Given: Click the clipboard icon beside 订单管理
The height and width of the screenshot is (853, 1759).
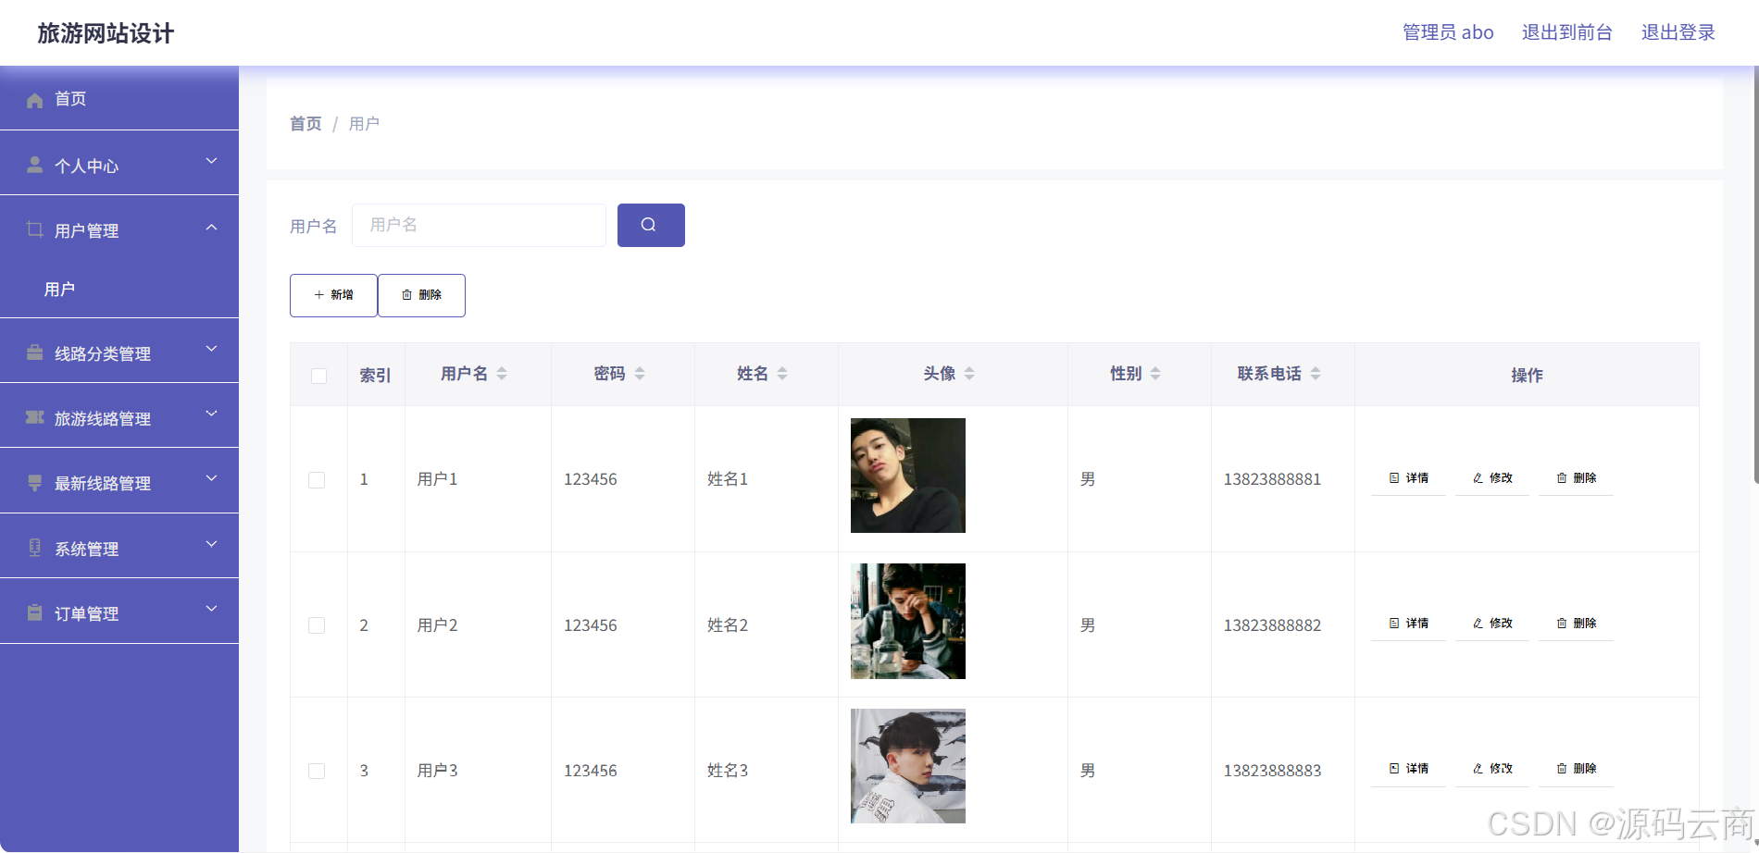Looking at the screenshot, I should click(x=35, y=612).
